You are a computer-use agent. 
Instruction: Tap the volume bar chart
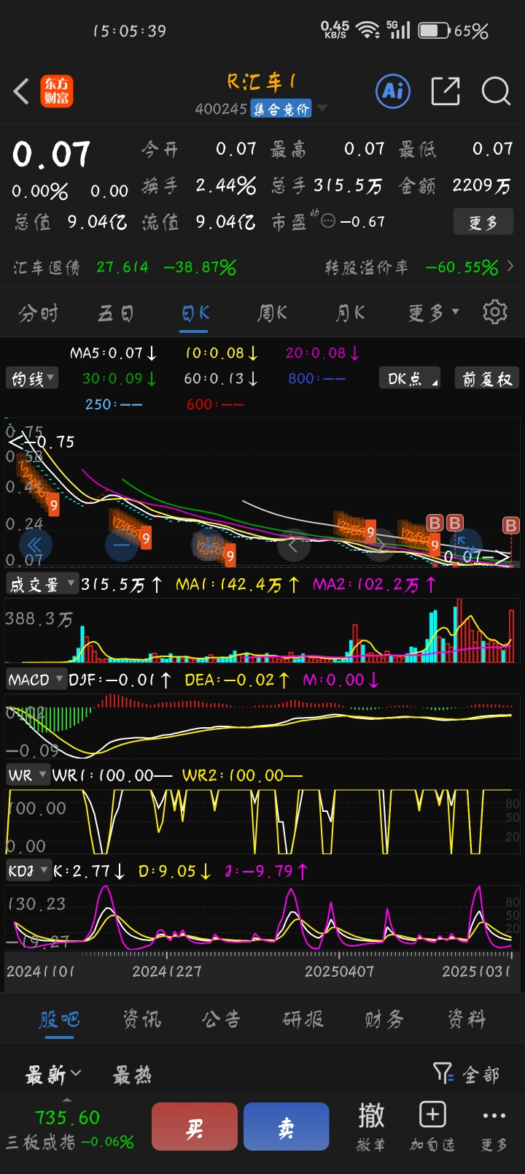point(262,629)
